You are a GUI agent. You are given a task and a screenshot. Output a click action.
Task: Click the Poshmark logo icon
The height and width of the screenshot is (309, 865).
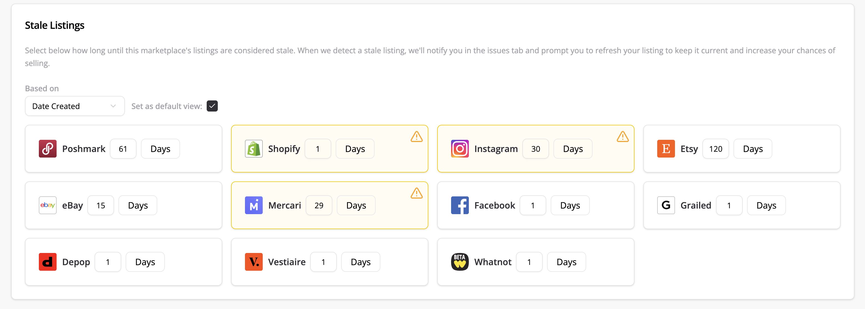[x=47, y=149]
